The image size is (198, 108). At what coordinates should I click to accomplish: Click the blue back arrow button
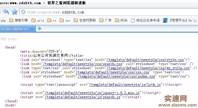[x=6, y=12]
